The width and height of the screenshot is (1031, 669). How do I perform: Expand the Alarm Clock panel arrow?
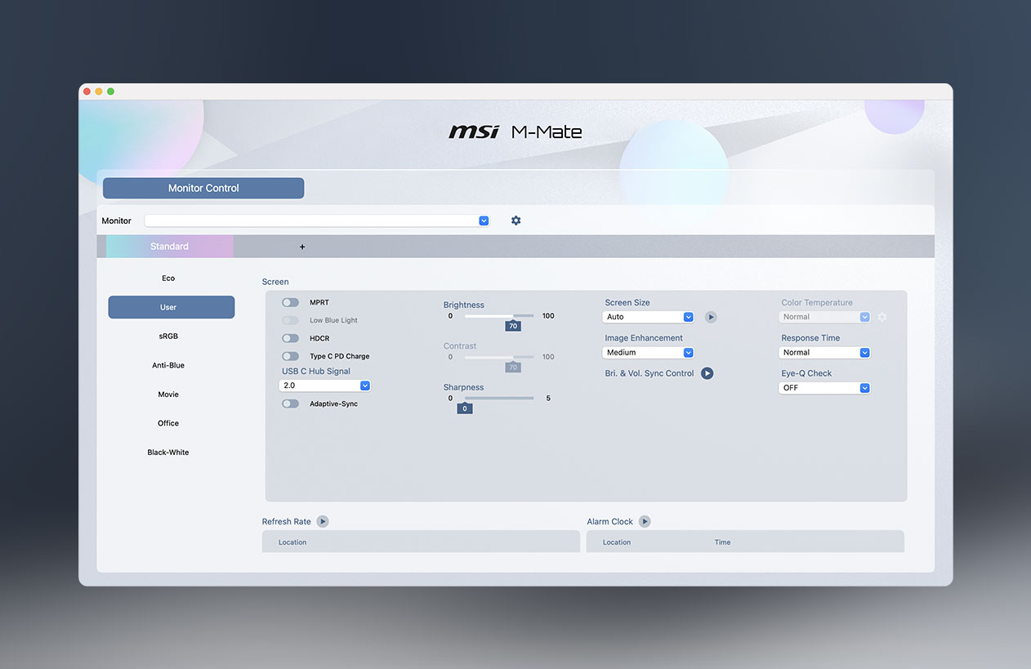pos(645,521)
